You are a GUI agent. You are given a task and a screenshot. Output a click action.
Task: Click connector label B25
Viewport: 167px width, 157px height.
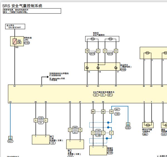[164, 134]
